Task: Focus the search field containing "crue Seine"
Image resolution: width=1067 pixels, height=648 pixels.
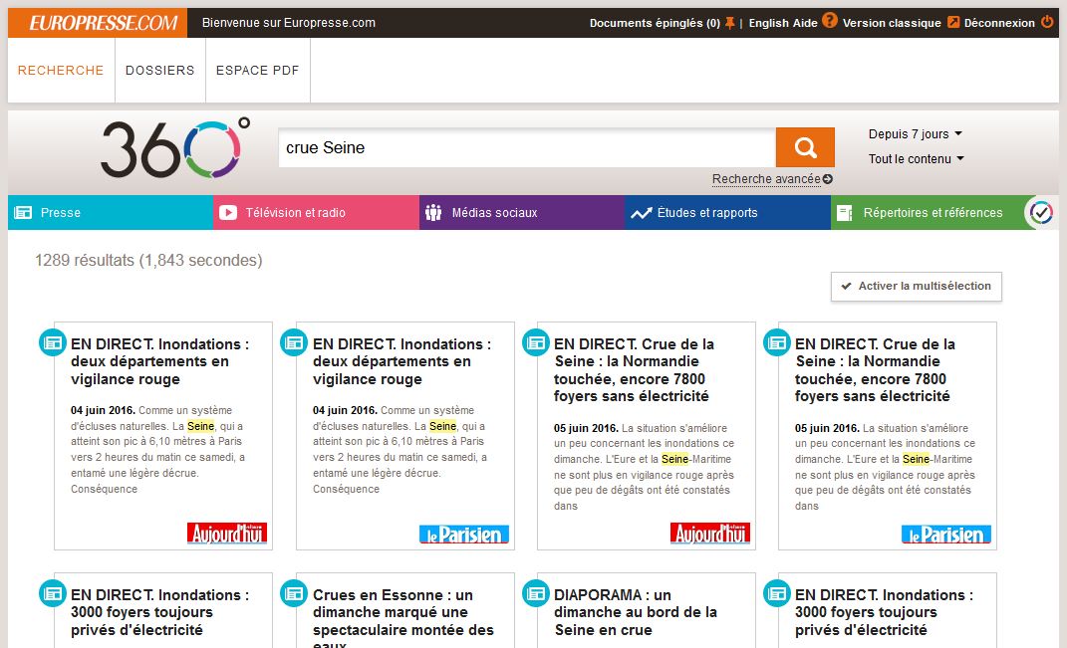Action: (527, 147)
